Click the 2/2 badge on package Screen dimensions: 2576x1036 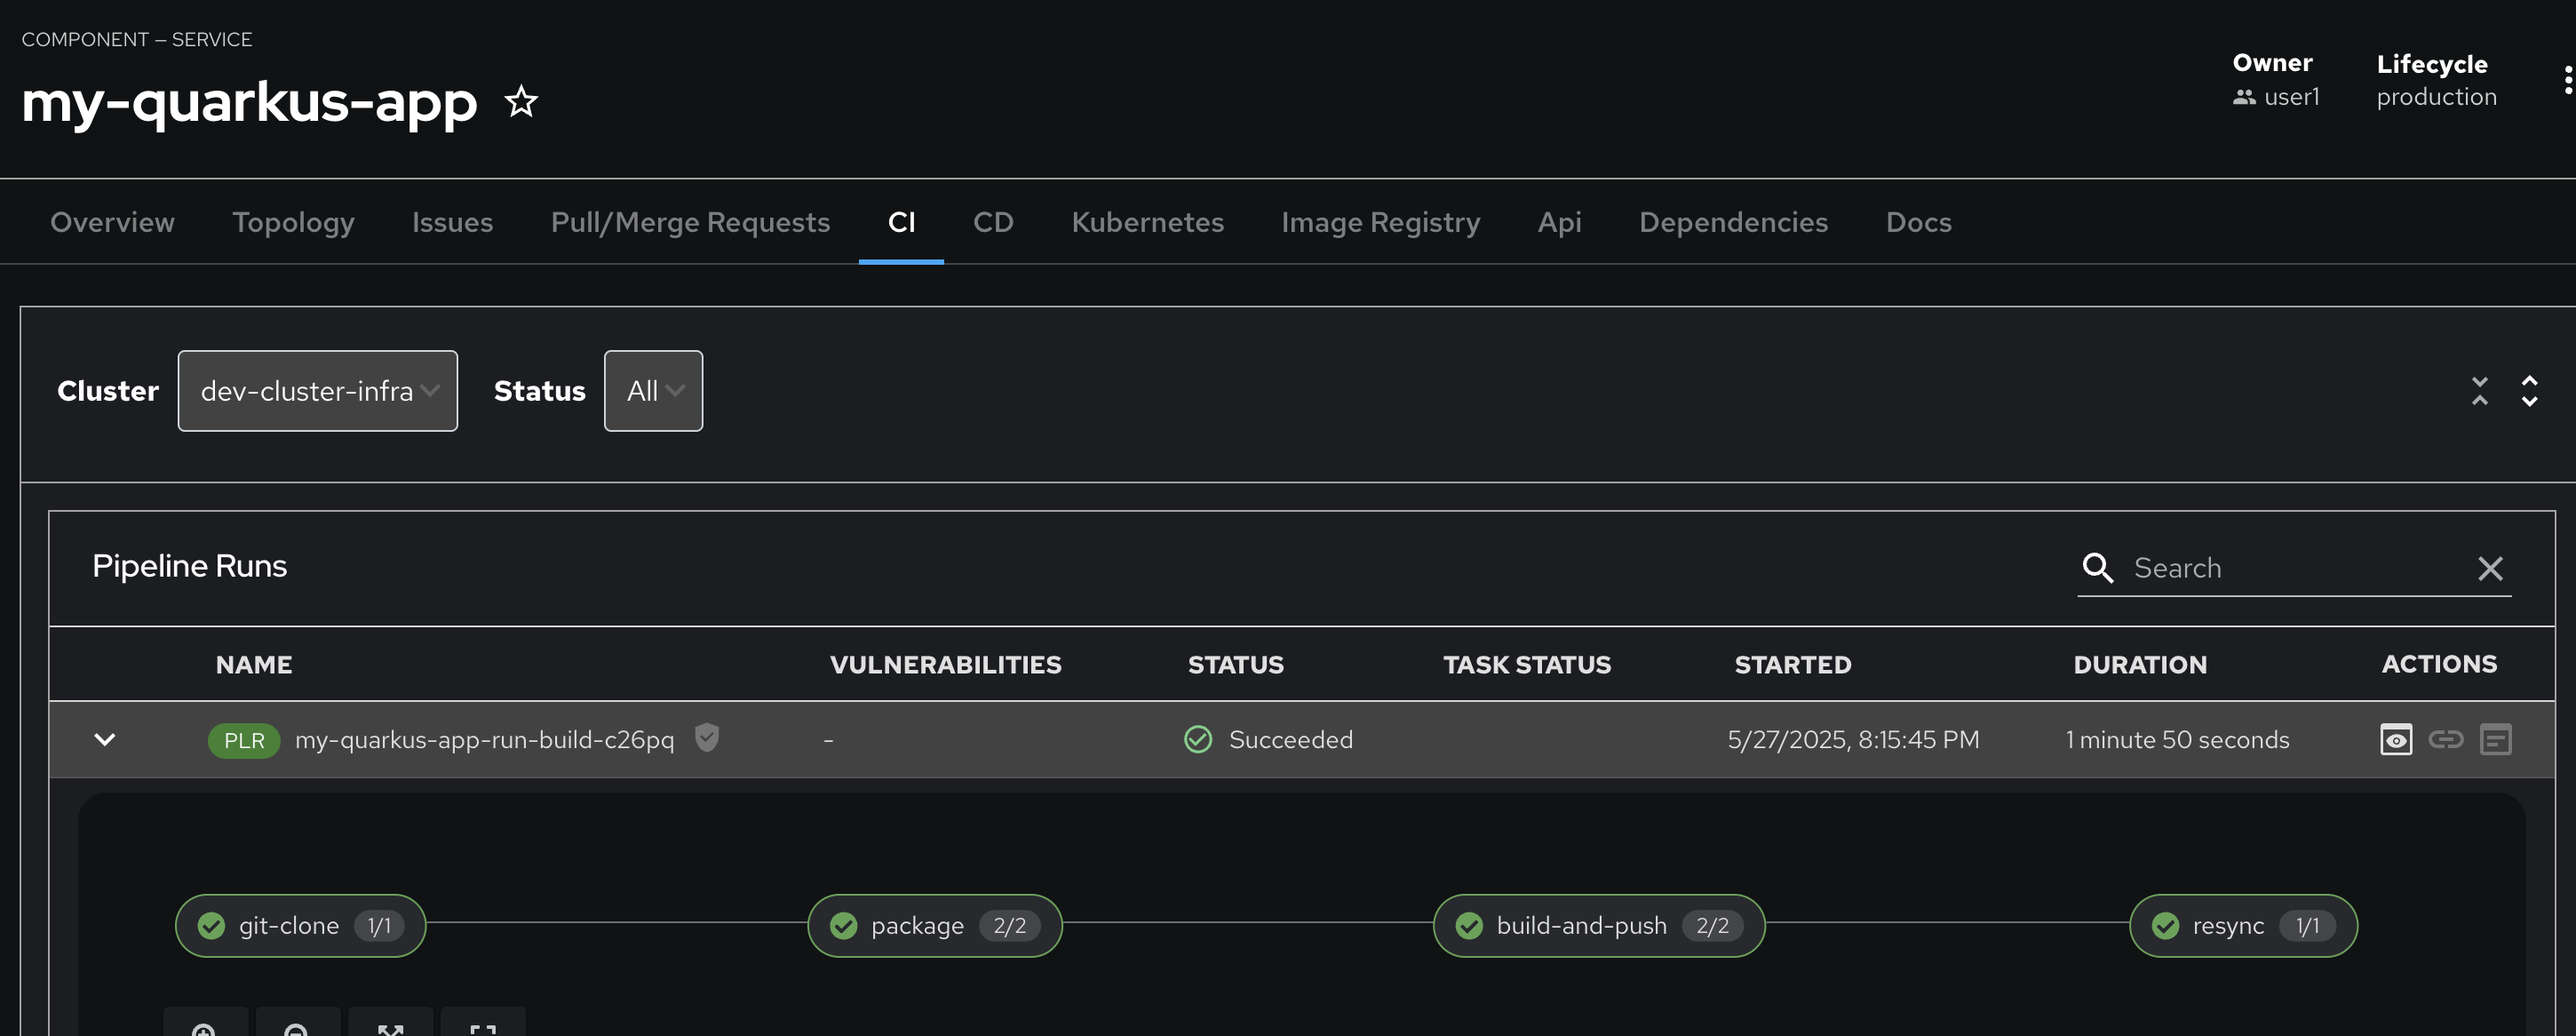click(x=1009, y=926)
